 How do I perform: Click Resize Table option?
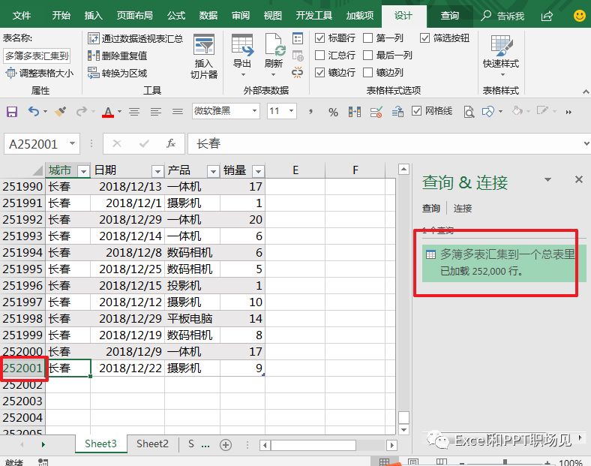click(x=39, y=73)
